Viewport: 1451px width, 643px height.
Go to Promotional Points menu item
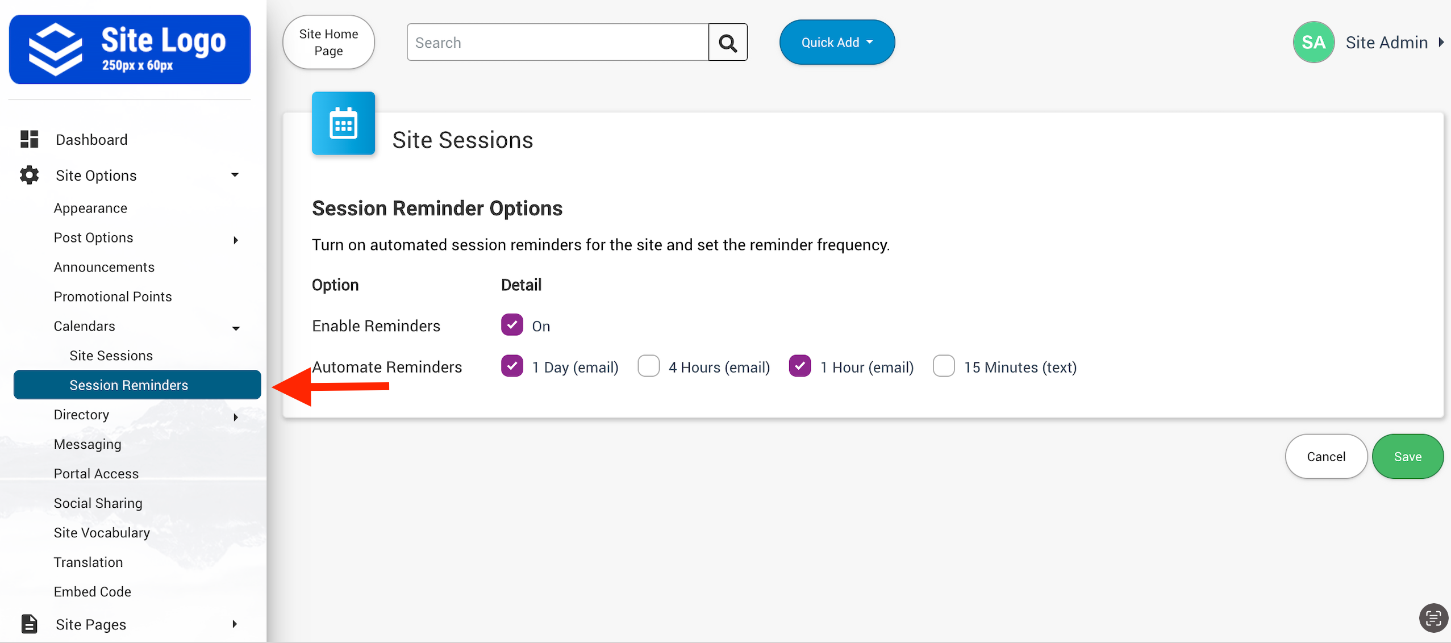coord(112,297)
